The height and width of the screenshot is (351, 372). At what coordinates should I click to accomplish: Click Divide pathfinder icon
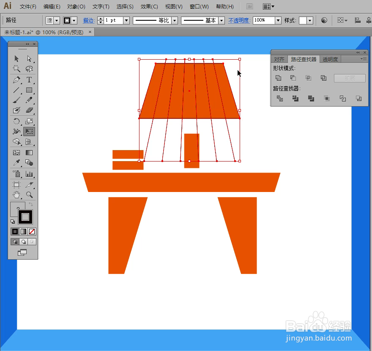coord(280,99)
